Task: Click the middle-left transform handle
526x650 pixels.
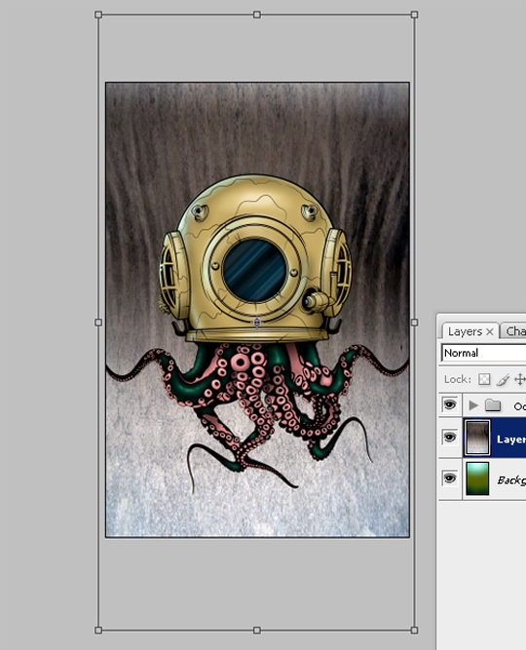Action: [98, 323]
